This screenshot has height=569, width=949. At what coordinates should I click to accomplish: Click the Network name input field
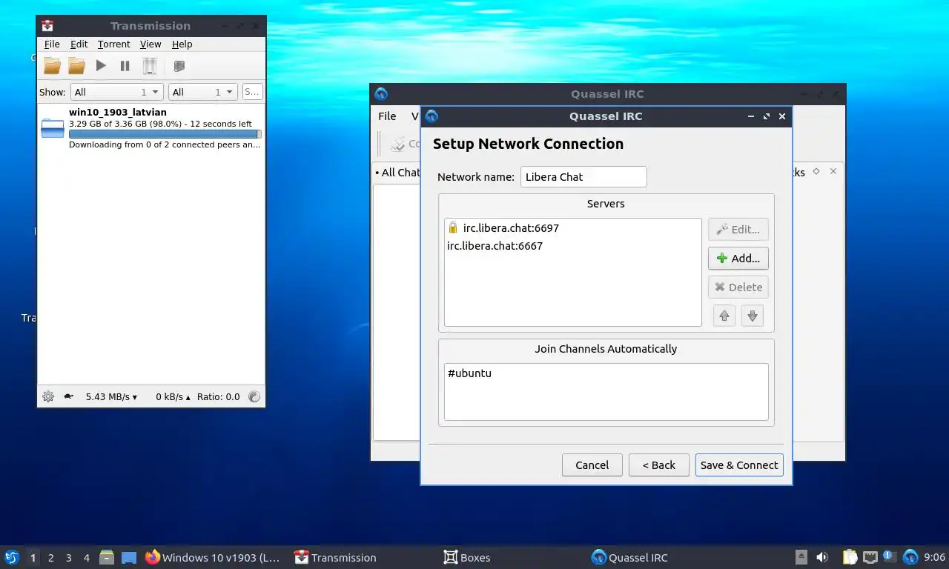tap(583, 176)
